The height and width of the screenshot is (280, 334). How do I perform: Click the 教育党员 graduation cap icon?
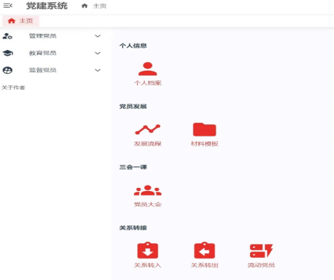point(8,53)
